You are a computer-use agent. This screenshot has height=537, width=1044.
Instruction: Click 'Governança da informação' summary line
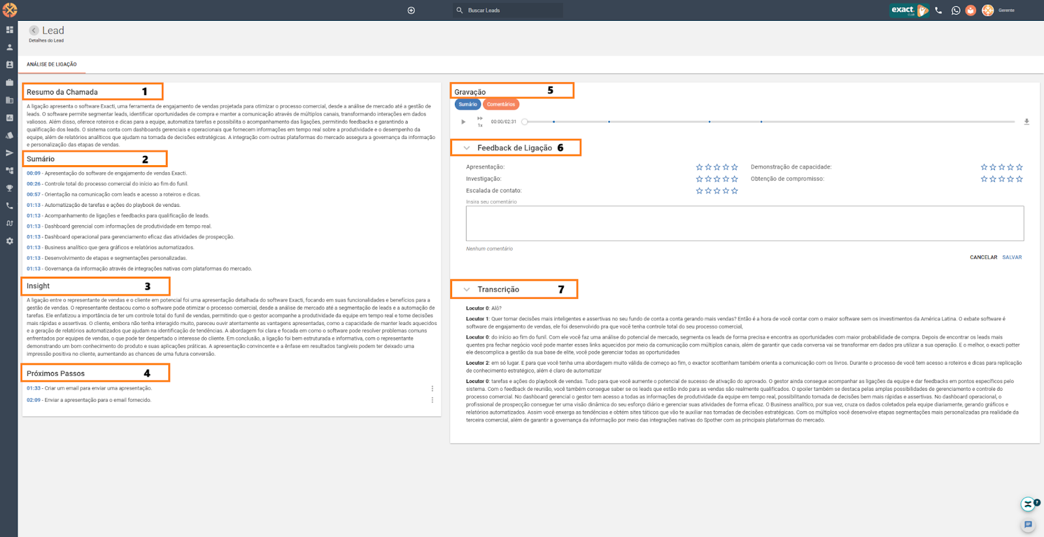pyautogui.click(x=139, y=269)
